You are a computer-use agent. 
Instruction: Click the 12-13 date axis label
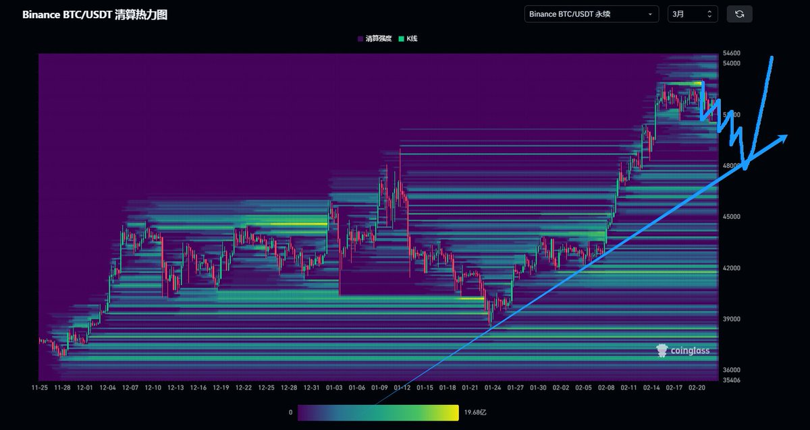coord(175,388)
